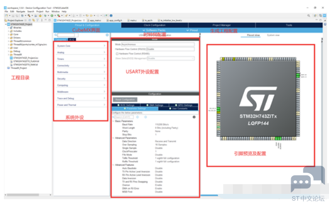This screenshot has height=206, width=329.
Task: Click the Debug bug icon in toolbar
Action: tap(45, 16)
